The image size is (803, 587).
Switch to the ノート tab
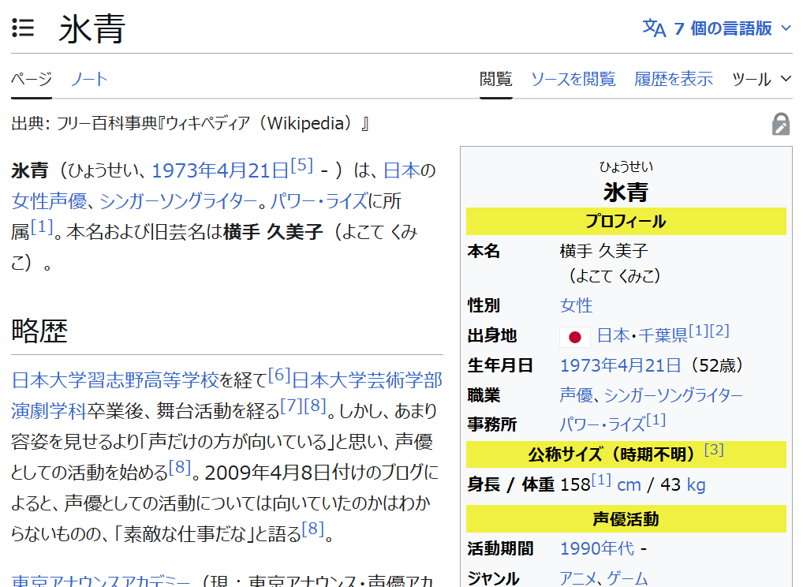(89, 79)
